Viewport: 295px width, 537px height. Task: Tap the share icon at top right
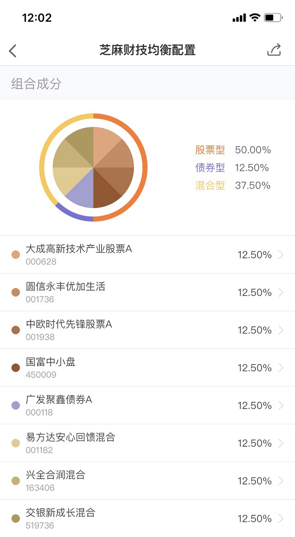click(x=275, y=50)
